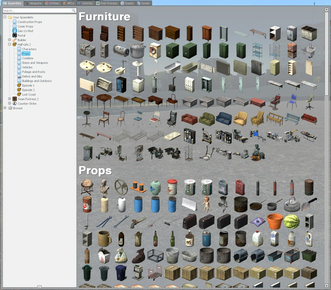Open the Comic Props spawnlist
This screenshot has width=331, height=290.
click(x=25, y=26)
